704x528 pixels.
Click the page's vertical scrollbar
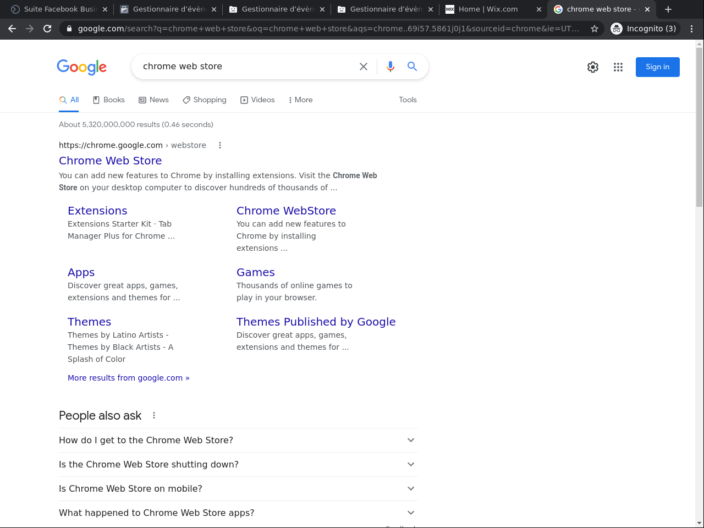[x=700, y=127]
